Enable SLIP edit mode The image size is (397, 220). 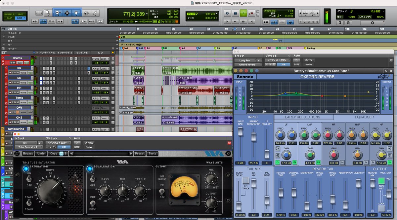tap(10, 18)
